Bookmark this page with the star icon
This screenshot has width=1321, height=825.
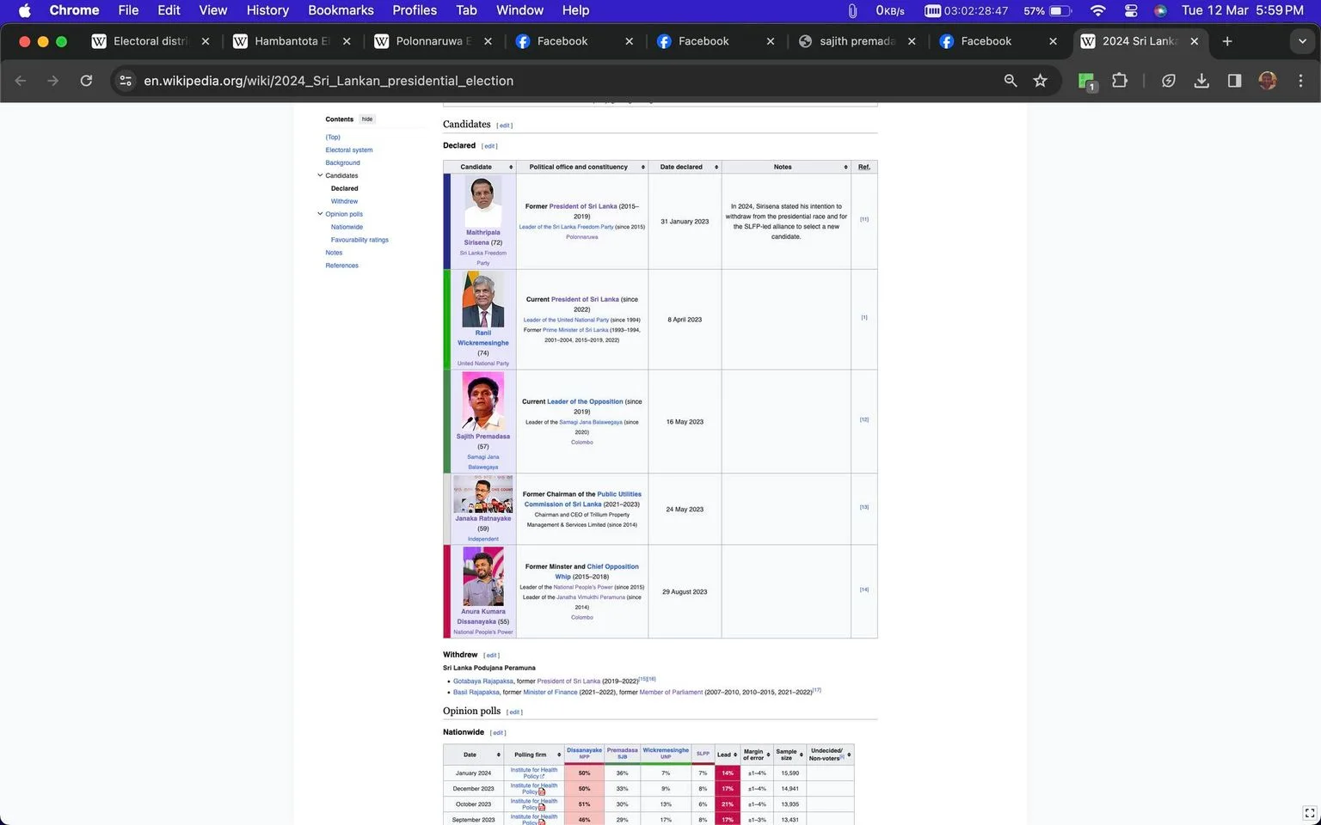click(1040, 81)
